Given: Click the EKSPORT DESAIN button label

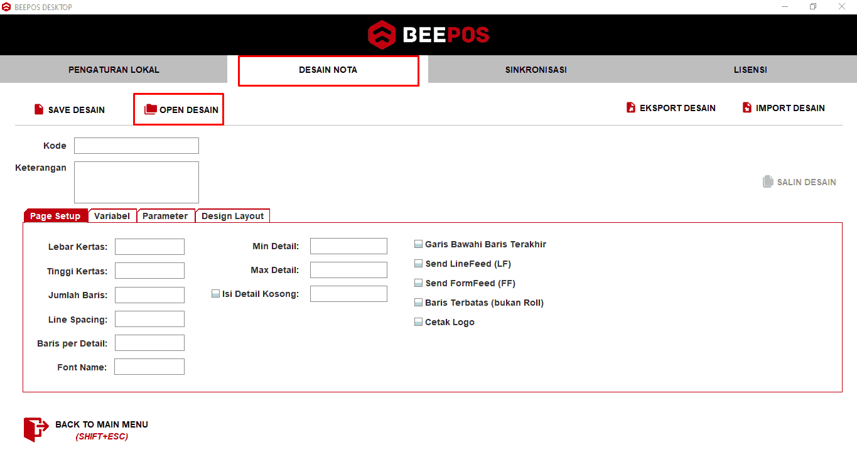Looking at the screenshot, I should tap(677, 108).
